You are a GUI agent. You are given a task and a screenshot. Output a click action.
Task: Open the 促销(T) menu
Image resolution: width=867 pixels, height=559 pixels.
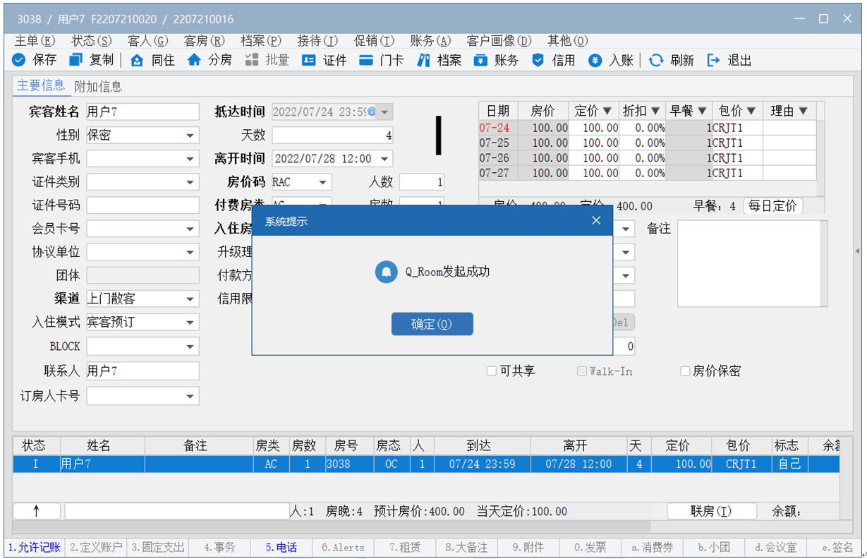[374, 41]
